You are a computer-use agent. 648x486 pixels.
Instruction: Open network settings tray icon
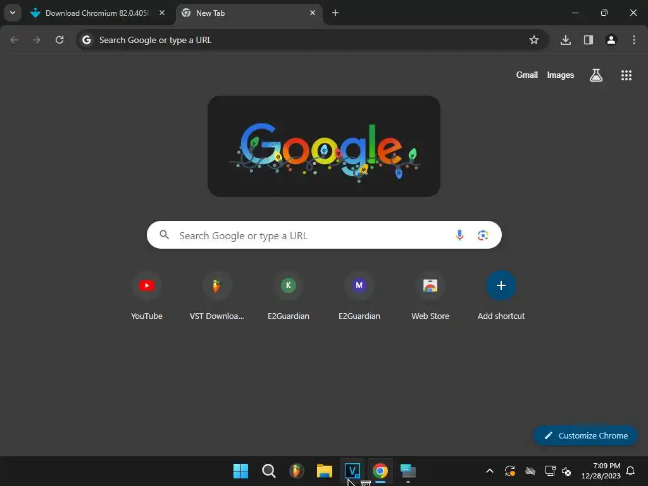click(x=550, y=471)
